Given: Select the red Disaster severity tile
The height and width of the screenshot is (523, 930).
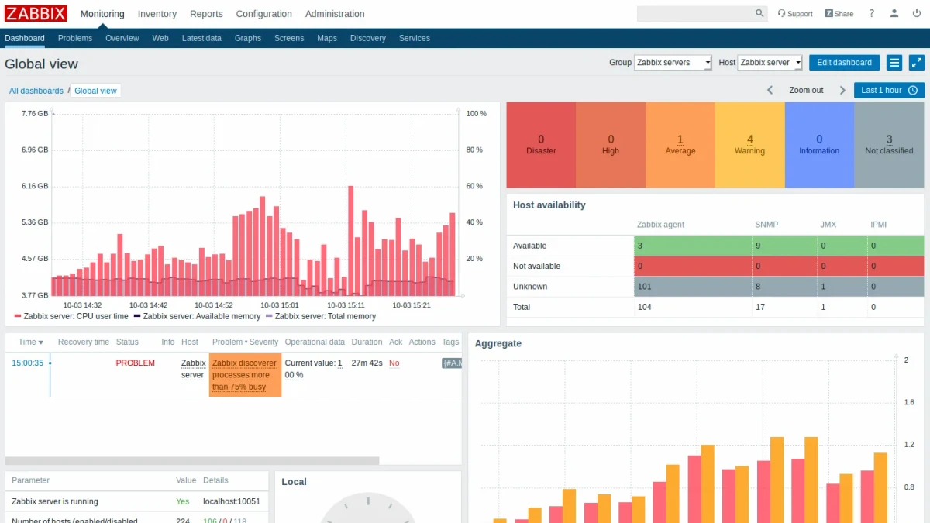Looking at the screenshot, I should coord(541,145).
